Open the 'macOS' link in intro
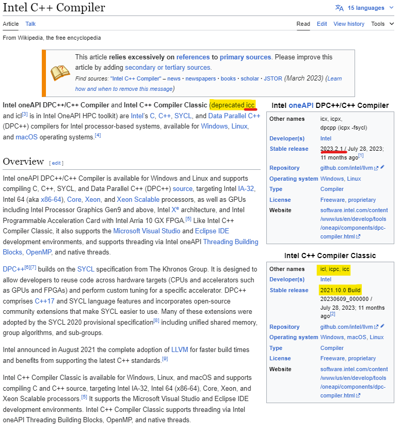Screen dimensions: 401x431 click(x=27, y=137)
